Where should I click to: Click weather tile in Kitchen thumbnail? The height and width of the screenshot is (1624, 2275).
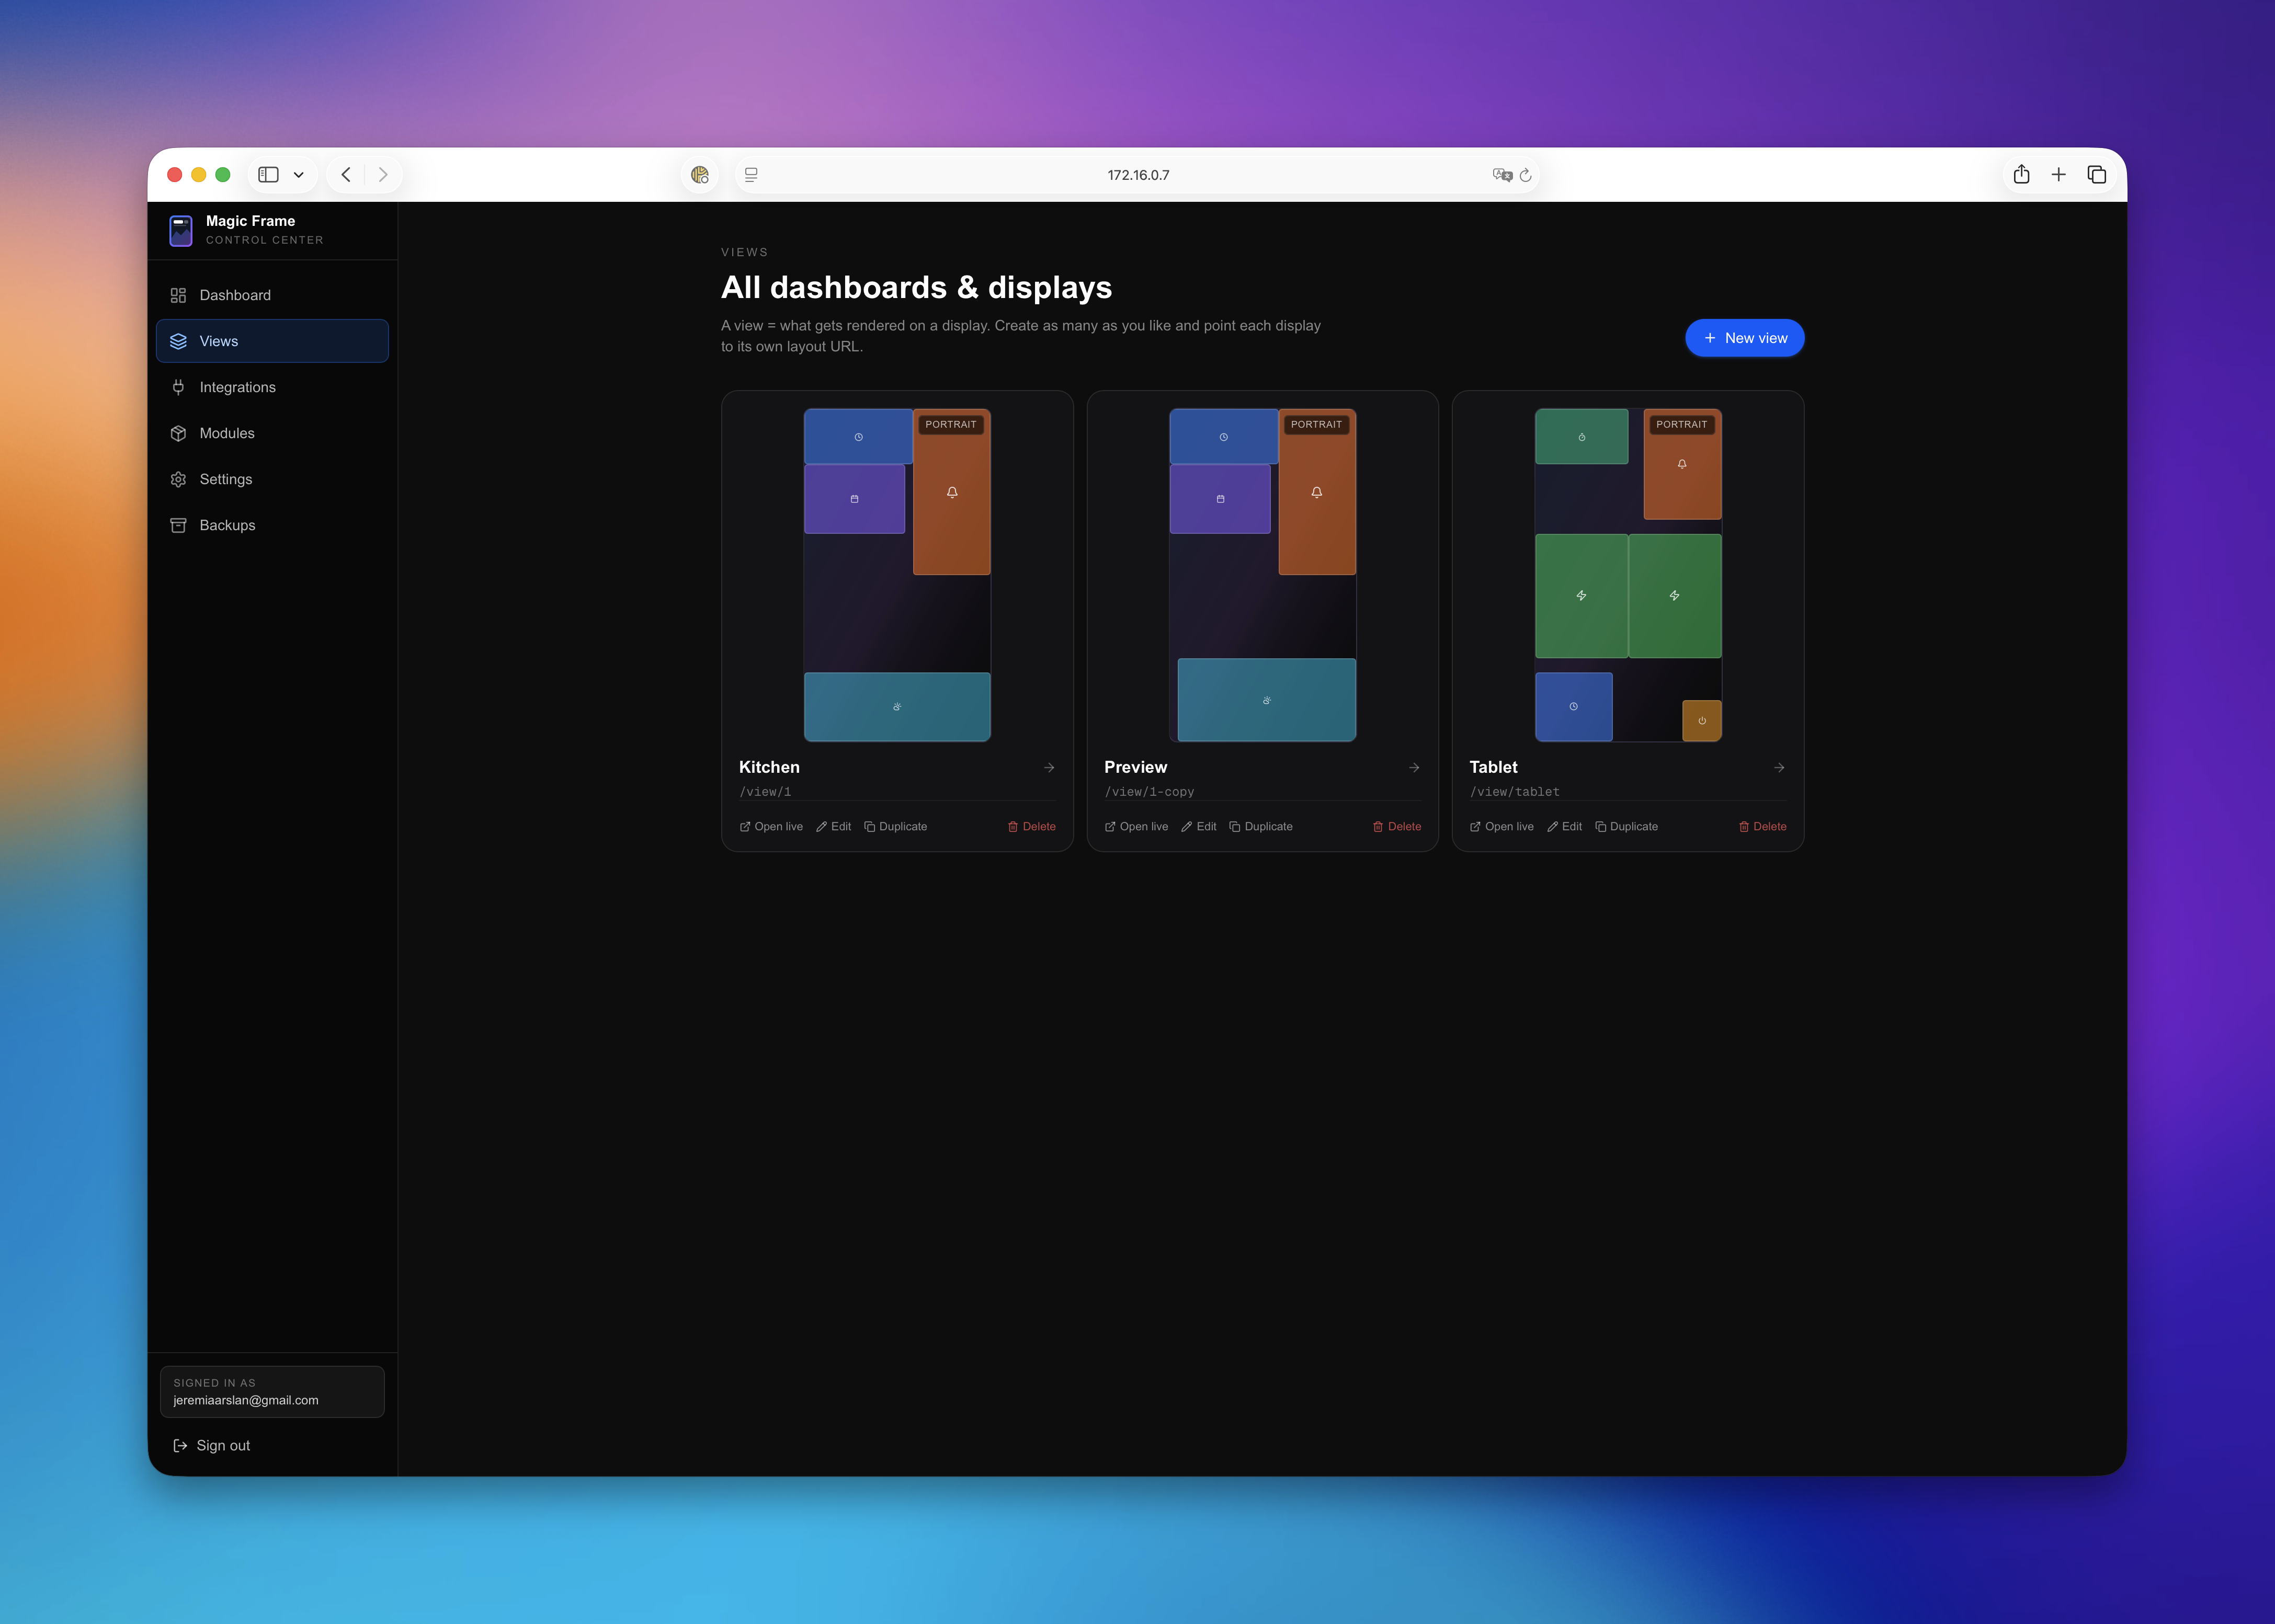897,707
